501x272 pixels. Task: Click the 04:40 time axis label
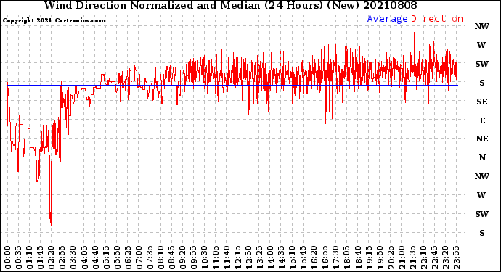click(x=95, y=257)
